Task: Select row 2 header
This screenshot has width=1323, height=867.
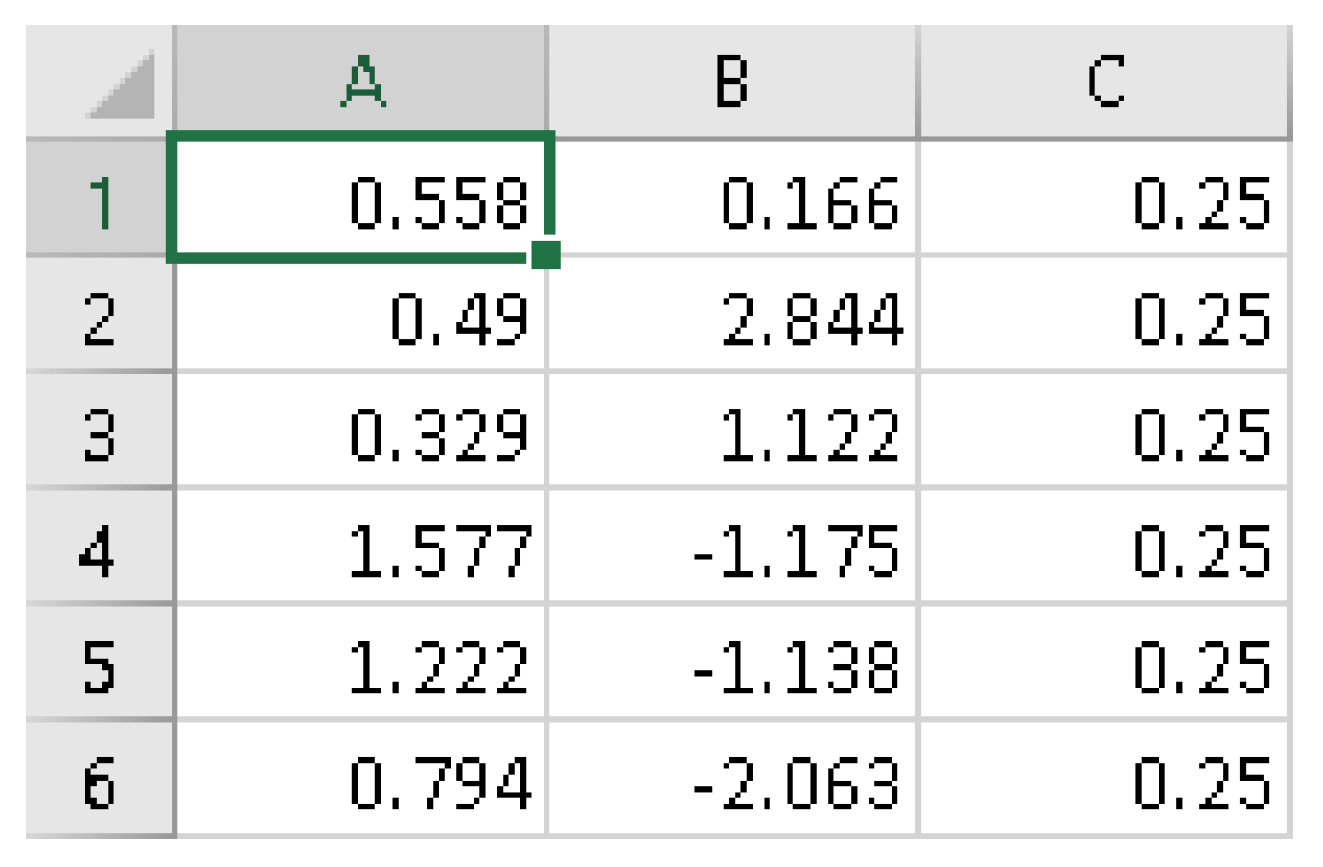Action: pyautogui.click(x=99, y=316)
